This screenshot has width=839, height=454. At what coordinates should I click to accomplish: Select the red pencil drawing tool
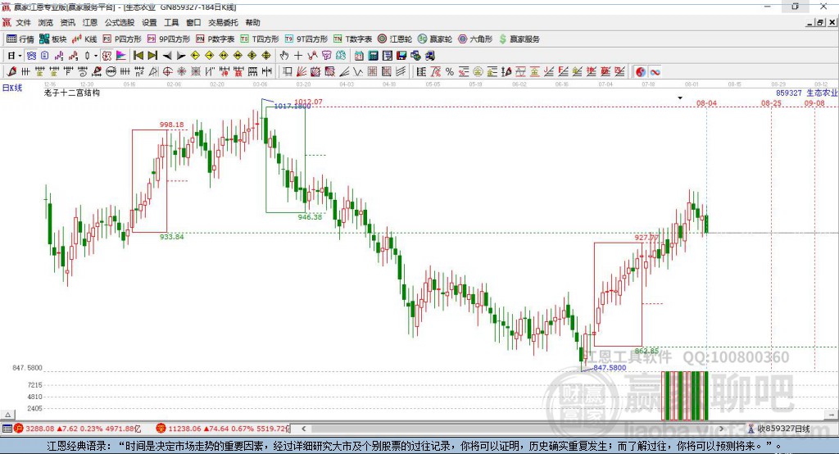pos(11,72)
